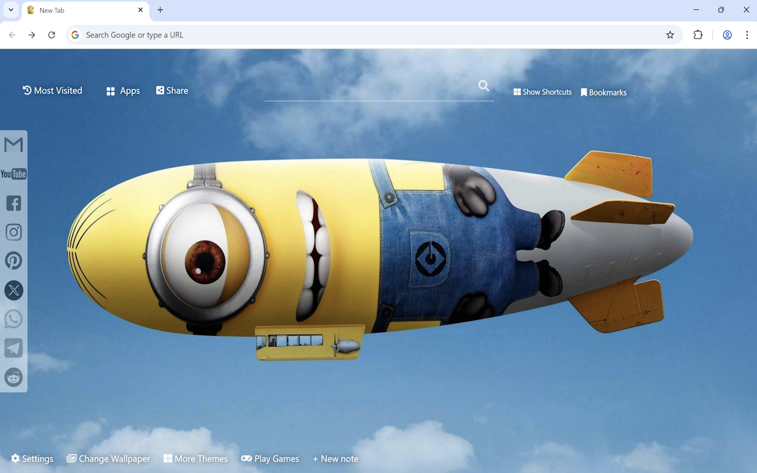757x473 pixels.
Task: Open Telegram from the sidebar
Action: coord(13,348)
